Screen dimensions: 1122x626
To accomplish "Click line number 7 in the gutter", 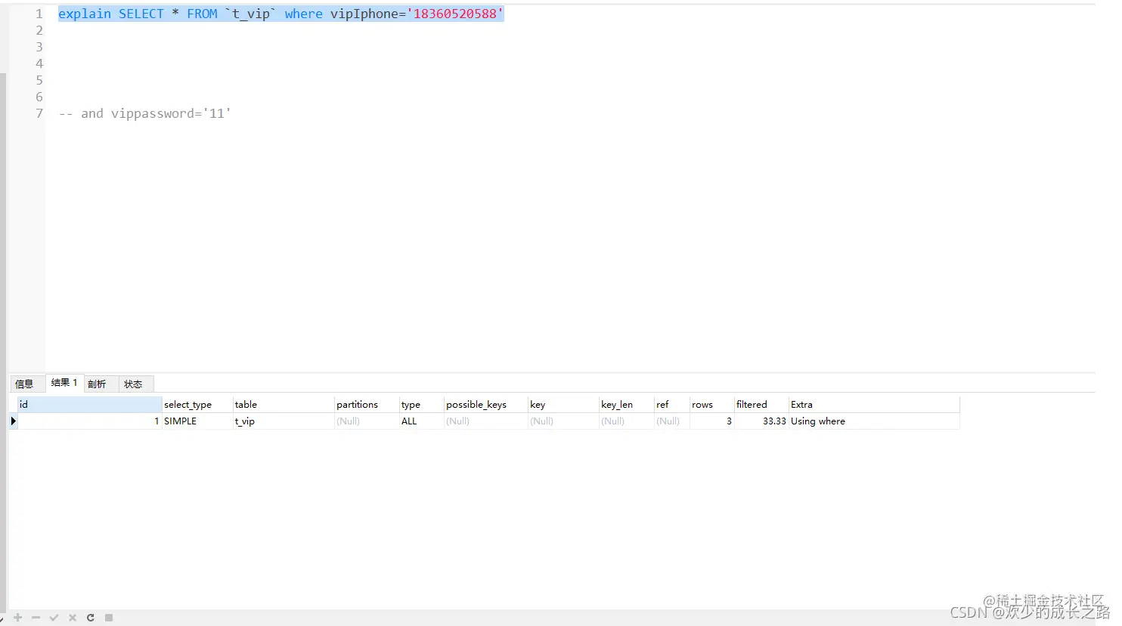I will (x=39, y=113).
